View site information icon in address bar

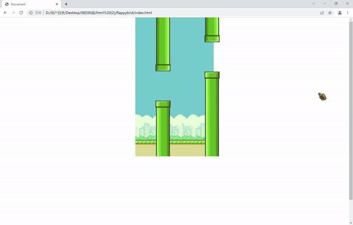click(x=31, y=13)
